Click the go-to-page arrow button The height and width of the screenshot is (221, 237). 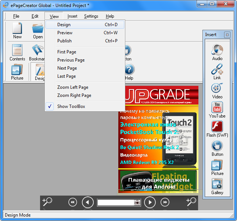(x=137, y=203)
